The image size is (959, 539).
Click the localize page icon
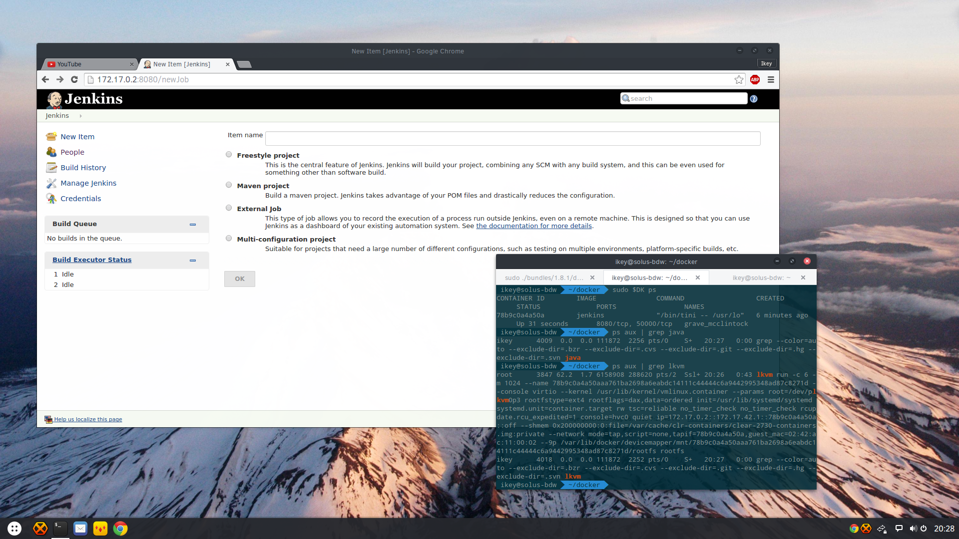tap(48, 419)
